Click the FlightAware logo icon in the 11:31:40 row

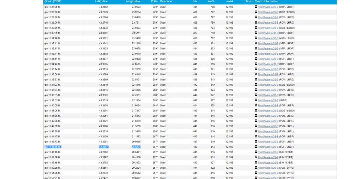tap(256, 38)
